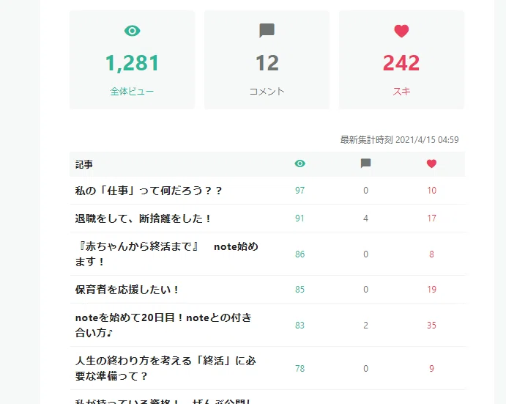Select the 全体ビュー summary card
The height and width of the screenshot is (404, 506).
pyautogui.click(x=132, y=60)
